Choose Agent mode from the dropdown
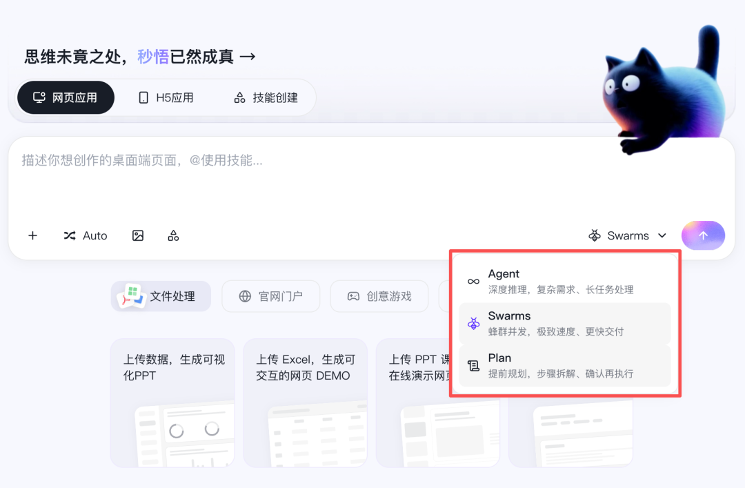Viewport: 745px width, 488px height. tap(565, 281)
